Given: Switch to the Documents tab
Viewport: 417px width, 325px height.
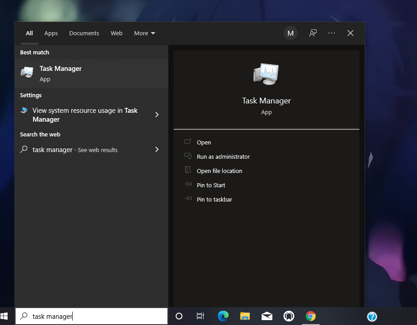Looking at the screenshot, I should click(x=84, y=33).
